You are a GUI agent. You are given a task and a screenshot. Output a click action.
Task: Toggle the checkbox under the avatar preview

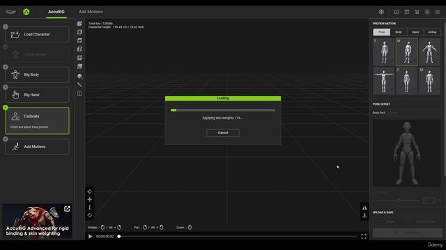click(x=375, y=192)
